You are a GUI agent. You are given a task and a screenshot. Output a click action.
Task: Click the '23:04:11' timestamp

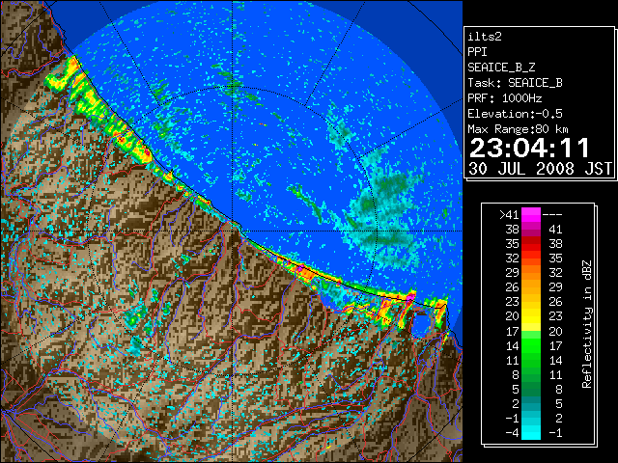pos(529,148)
